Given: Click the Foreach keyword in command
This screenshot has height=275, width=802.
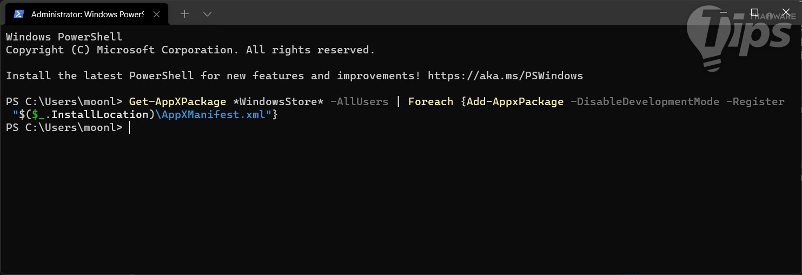Looking at the screenshot, I should [x=430, y=101].
